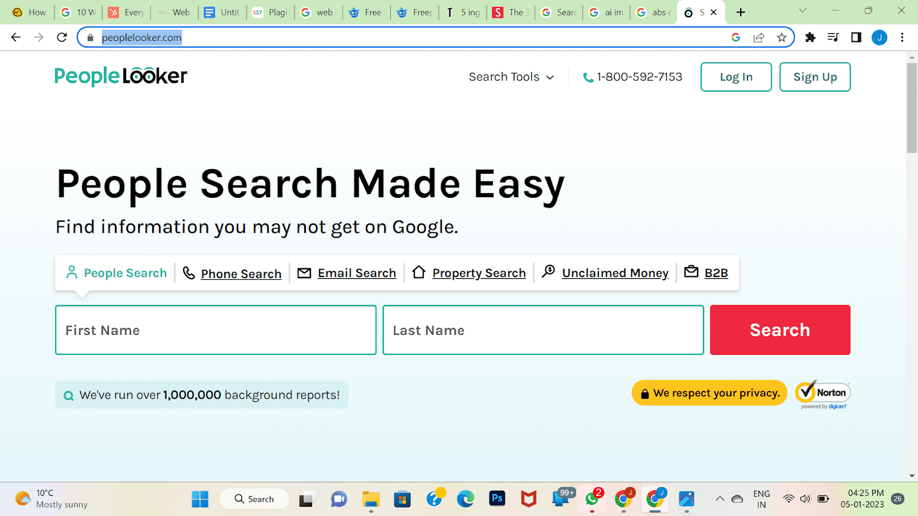Click the Sign Up button

point(815,77)
